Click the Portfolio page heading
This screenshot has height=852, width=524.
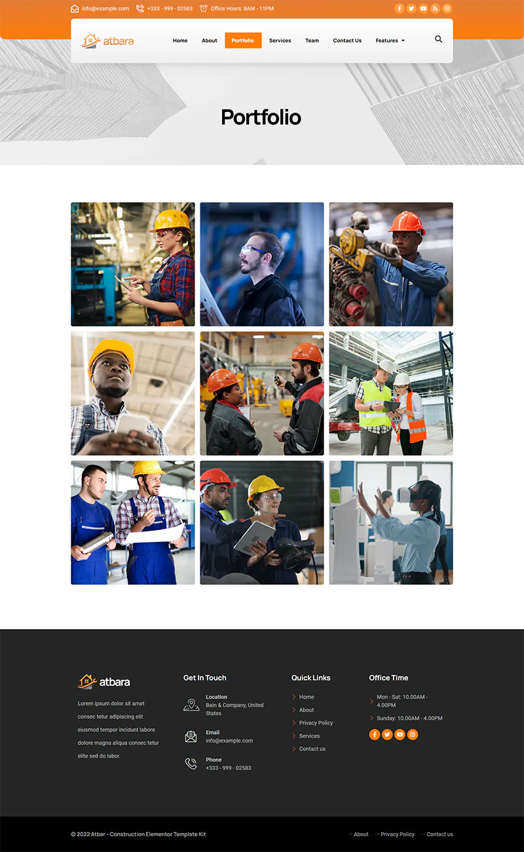(x=261, y=117)
